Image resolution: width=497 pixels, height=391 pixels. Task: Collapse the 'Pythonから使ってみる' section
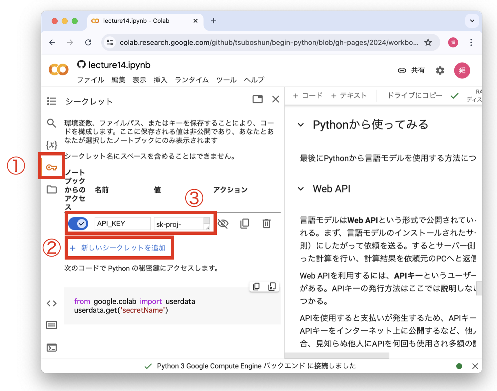pos(301,125)
